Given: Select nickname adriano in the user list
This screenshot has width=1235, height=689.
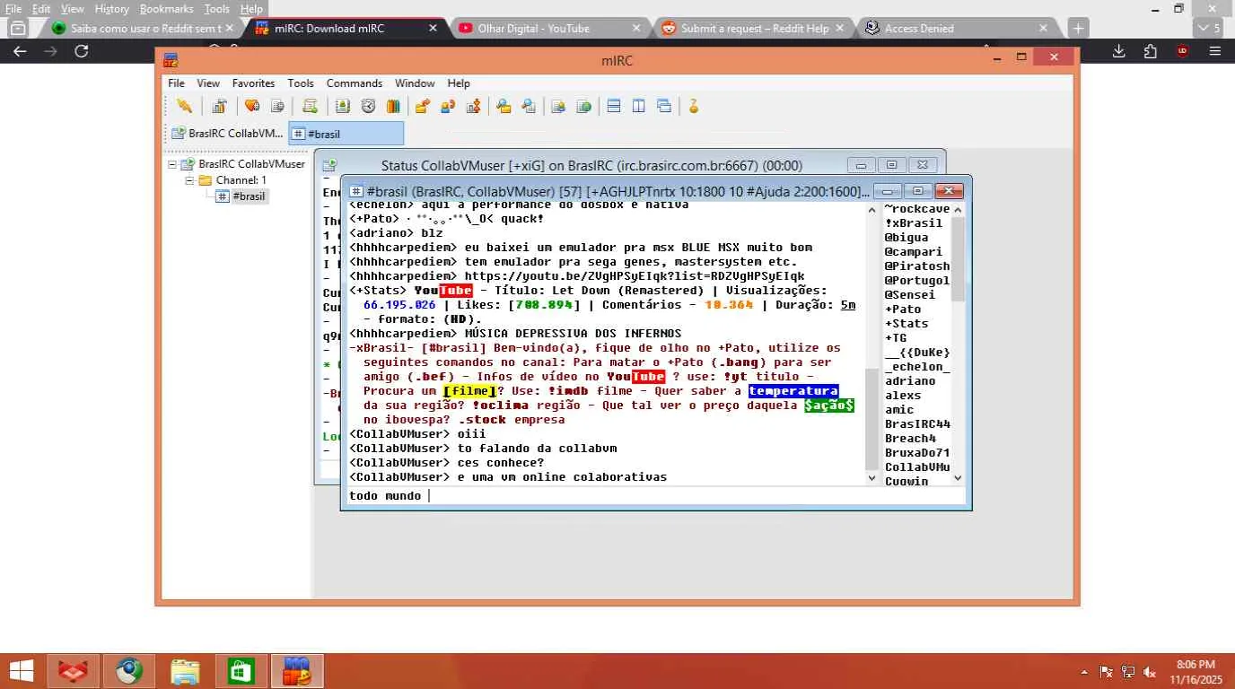Looking at the screenshot, I should pos(910,380).
